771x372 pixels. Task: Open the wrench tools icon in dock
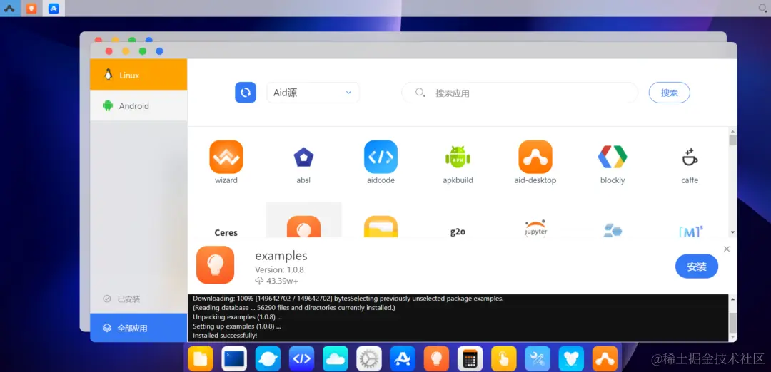coord(538,358)
